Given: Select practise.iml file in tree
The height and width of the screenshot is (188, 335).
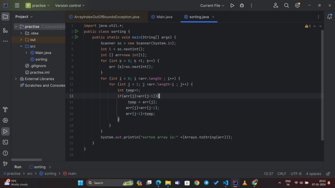Looking at the screenshot, I should pos(37,73).
